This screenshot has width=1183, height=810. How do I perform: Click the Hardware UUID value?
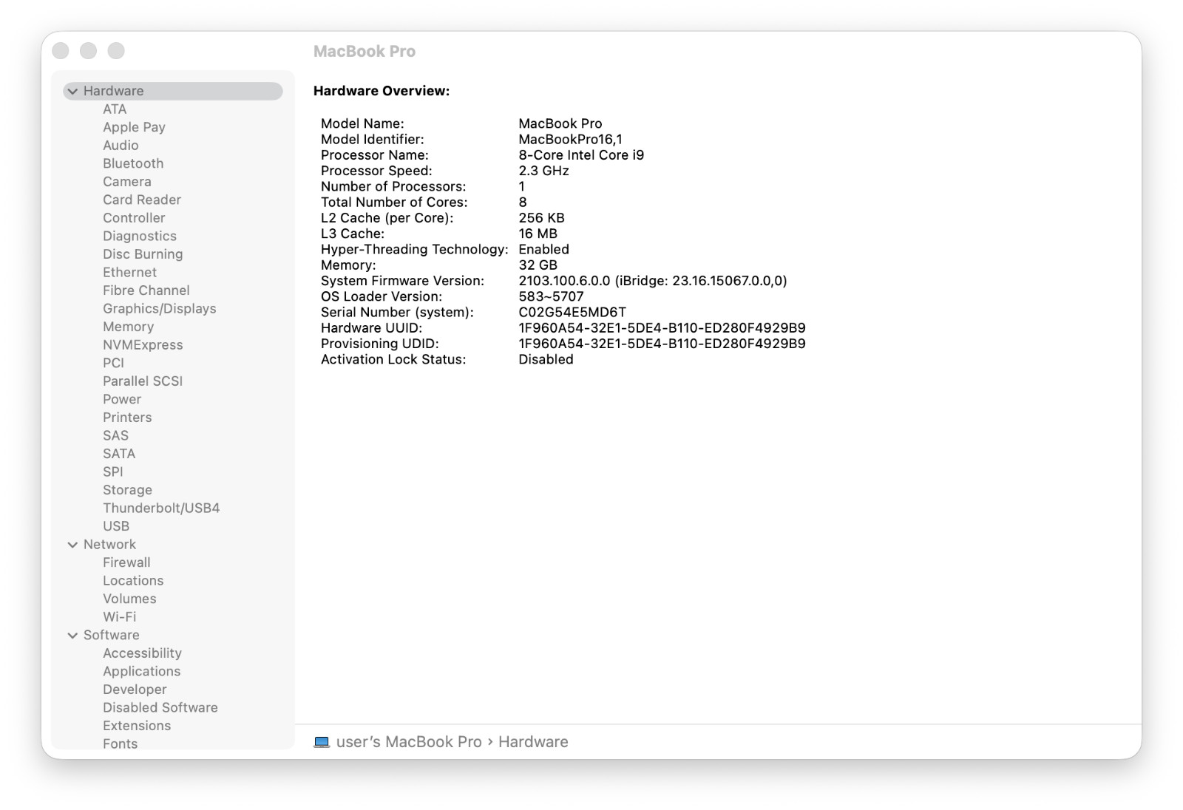[662, 328]
